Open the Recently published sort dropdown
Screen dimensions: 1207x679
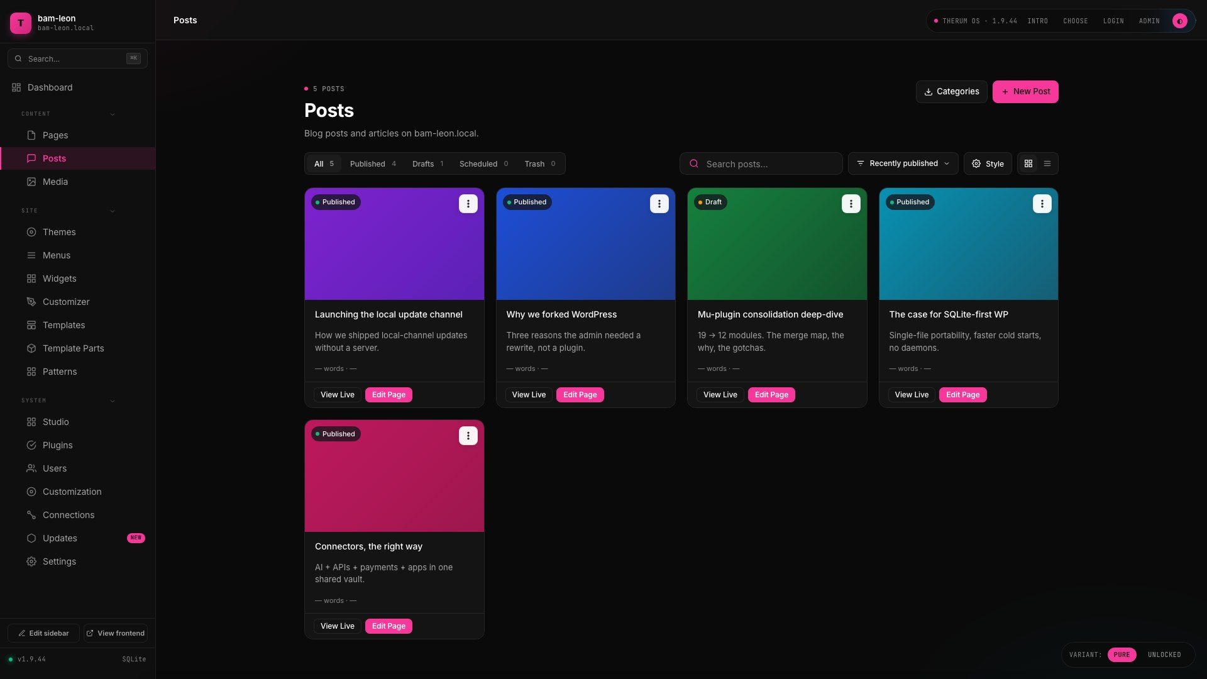coord(903,163)
